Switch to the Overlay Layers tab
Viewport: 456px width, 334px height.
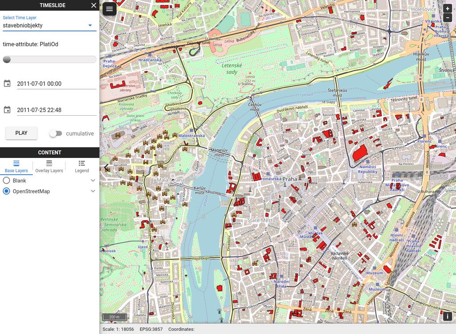click(x=49, y=166)
